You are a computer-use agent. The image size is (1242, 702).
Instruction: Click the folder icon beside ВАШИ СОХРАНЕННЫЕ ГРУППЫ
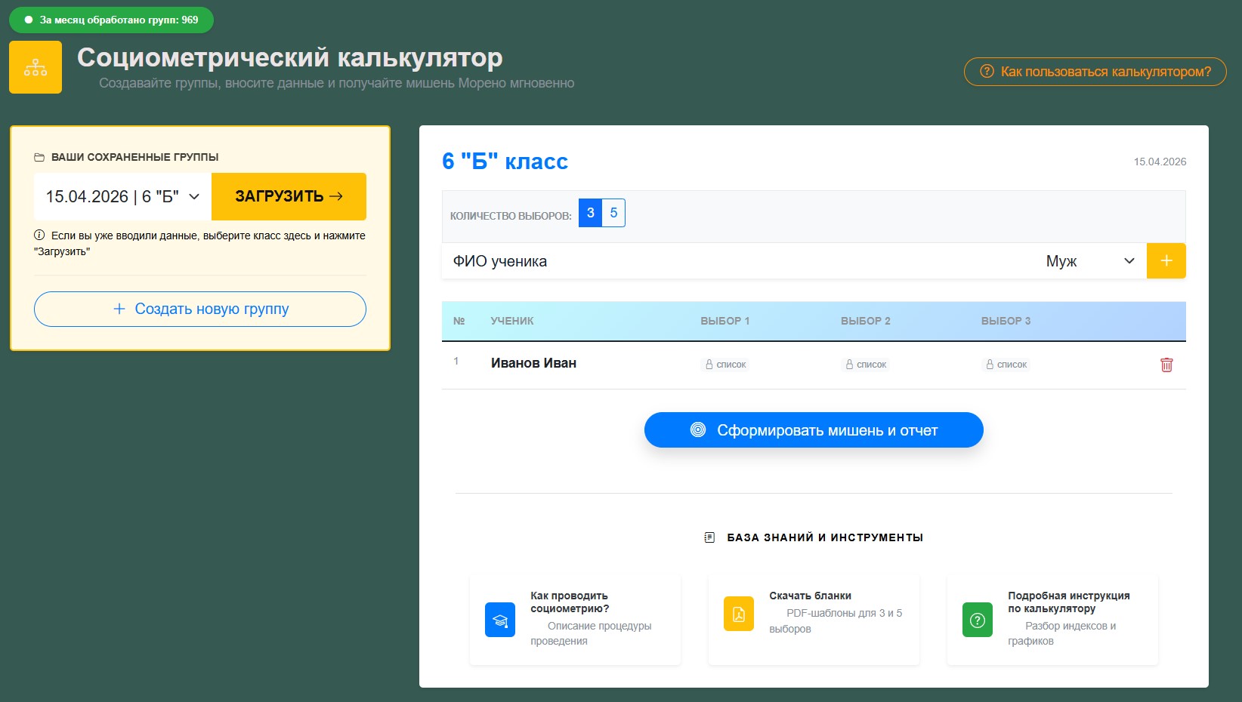point(39,157)
